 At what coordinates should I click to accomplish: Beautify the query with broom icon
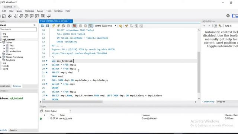pyautogui.click(x=126, y=26)
